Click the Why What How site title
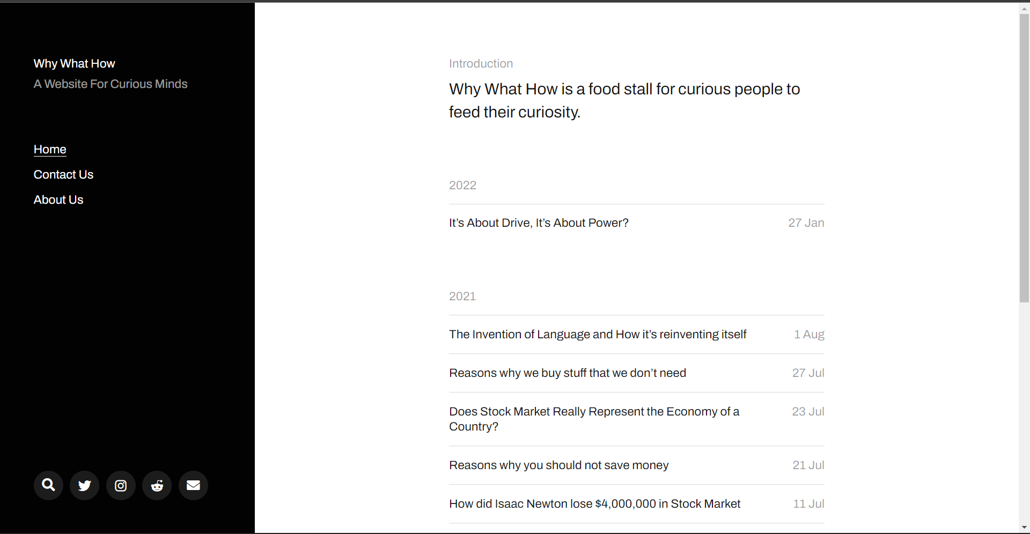The height and width of the screenshot is (534, 1030). pos(74,64)
